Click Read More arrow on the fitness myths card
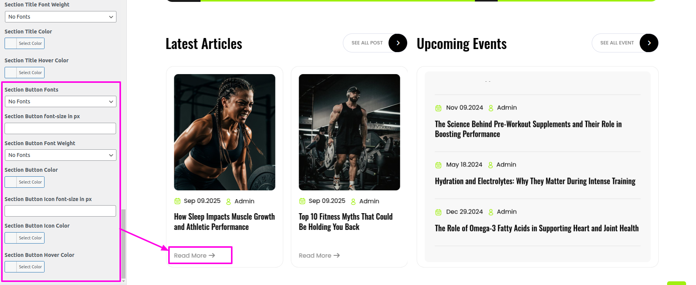 (x=337, y=255)
